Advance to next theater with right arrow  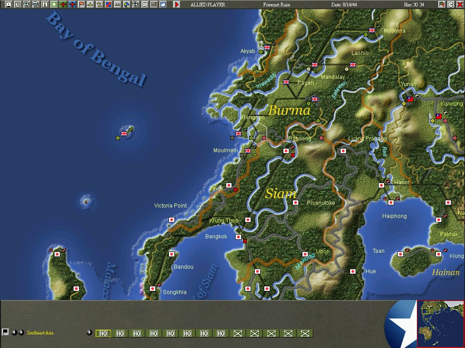(21, 333)
